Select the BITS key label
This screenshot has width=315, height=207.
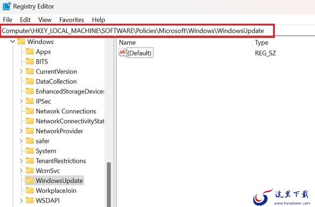pos(42,61)
